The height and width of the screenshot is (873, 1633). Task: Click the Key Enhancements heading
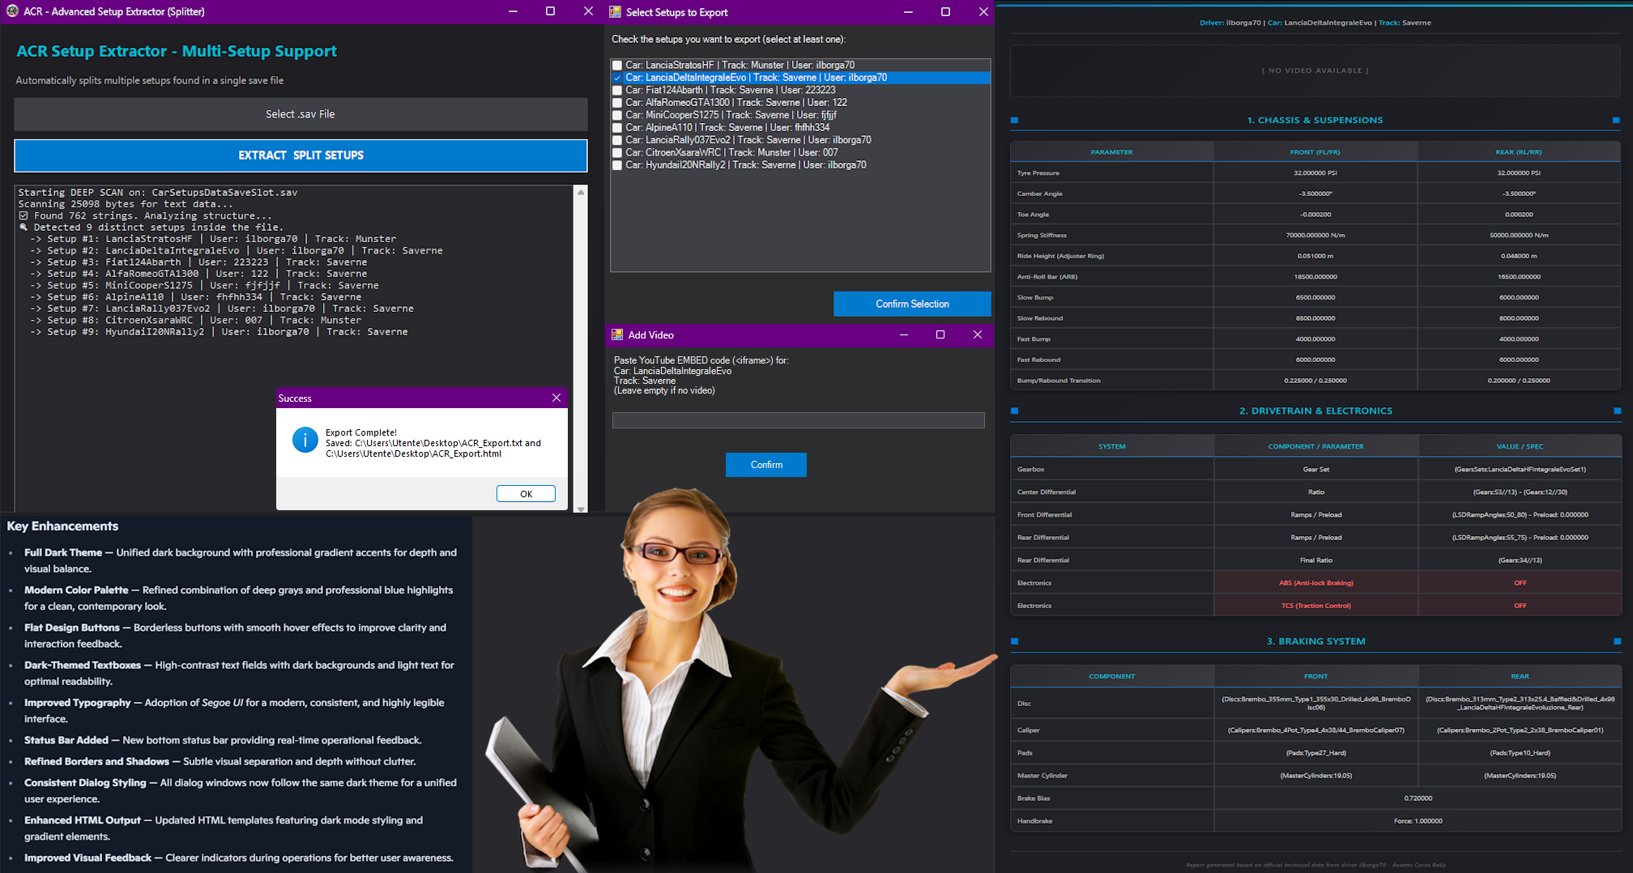(x=62, y=526)
